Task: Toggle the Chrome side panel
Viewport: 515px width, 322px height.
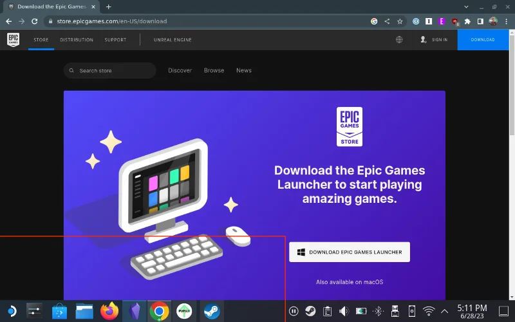Action: point(480,21)
